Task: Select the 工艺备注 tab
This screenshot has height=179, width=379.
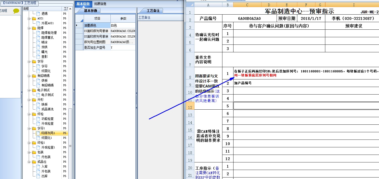Action: click(x=153, y=11)
